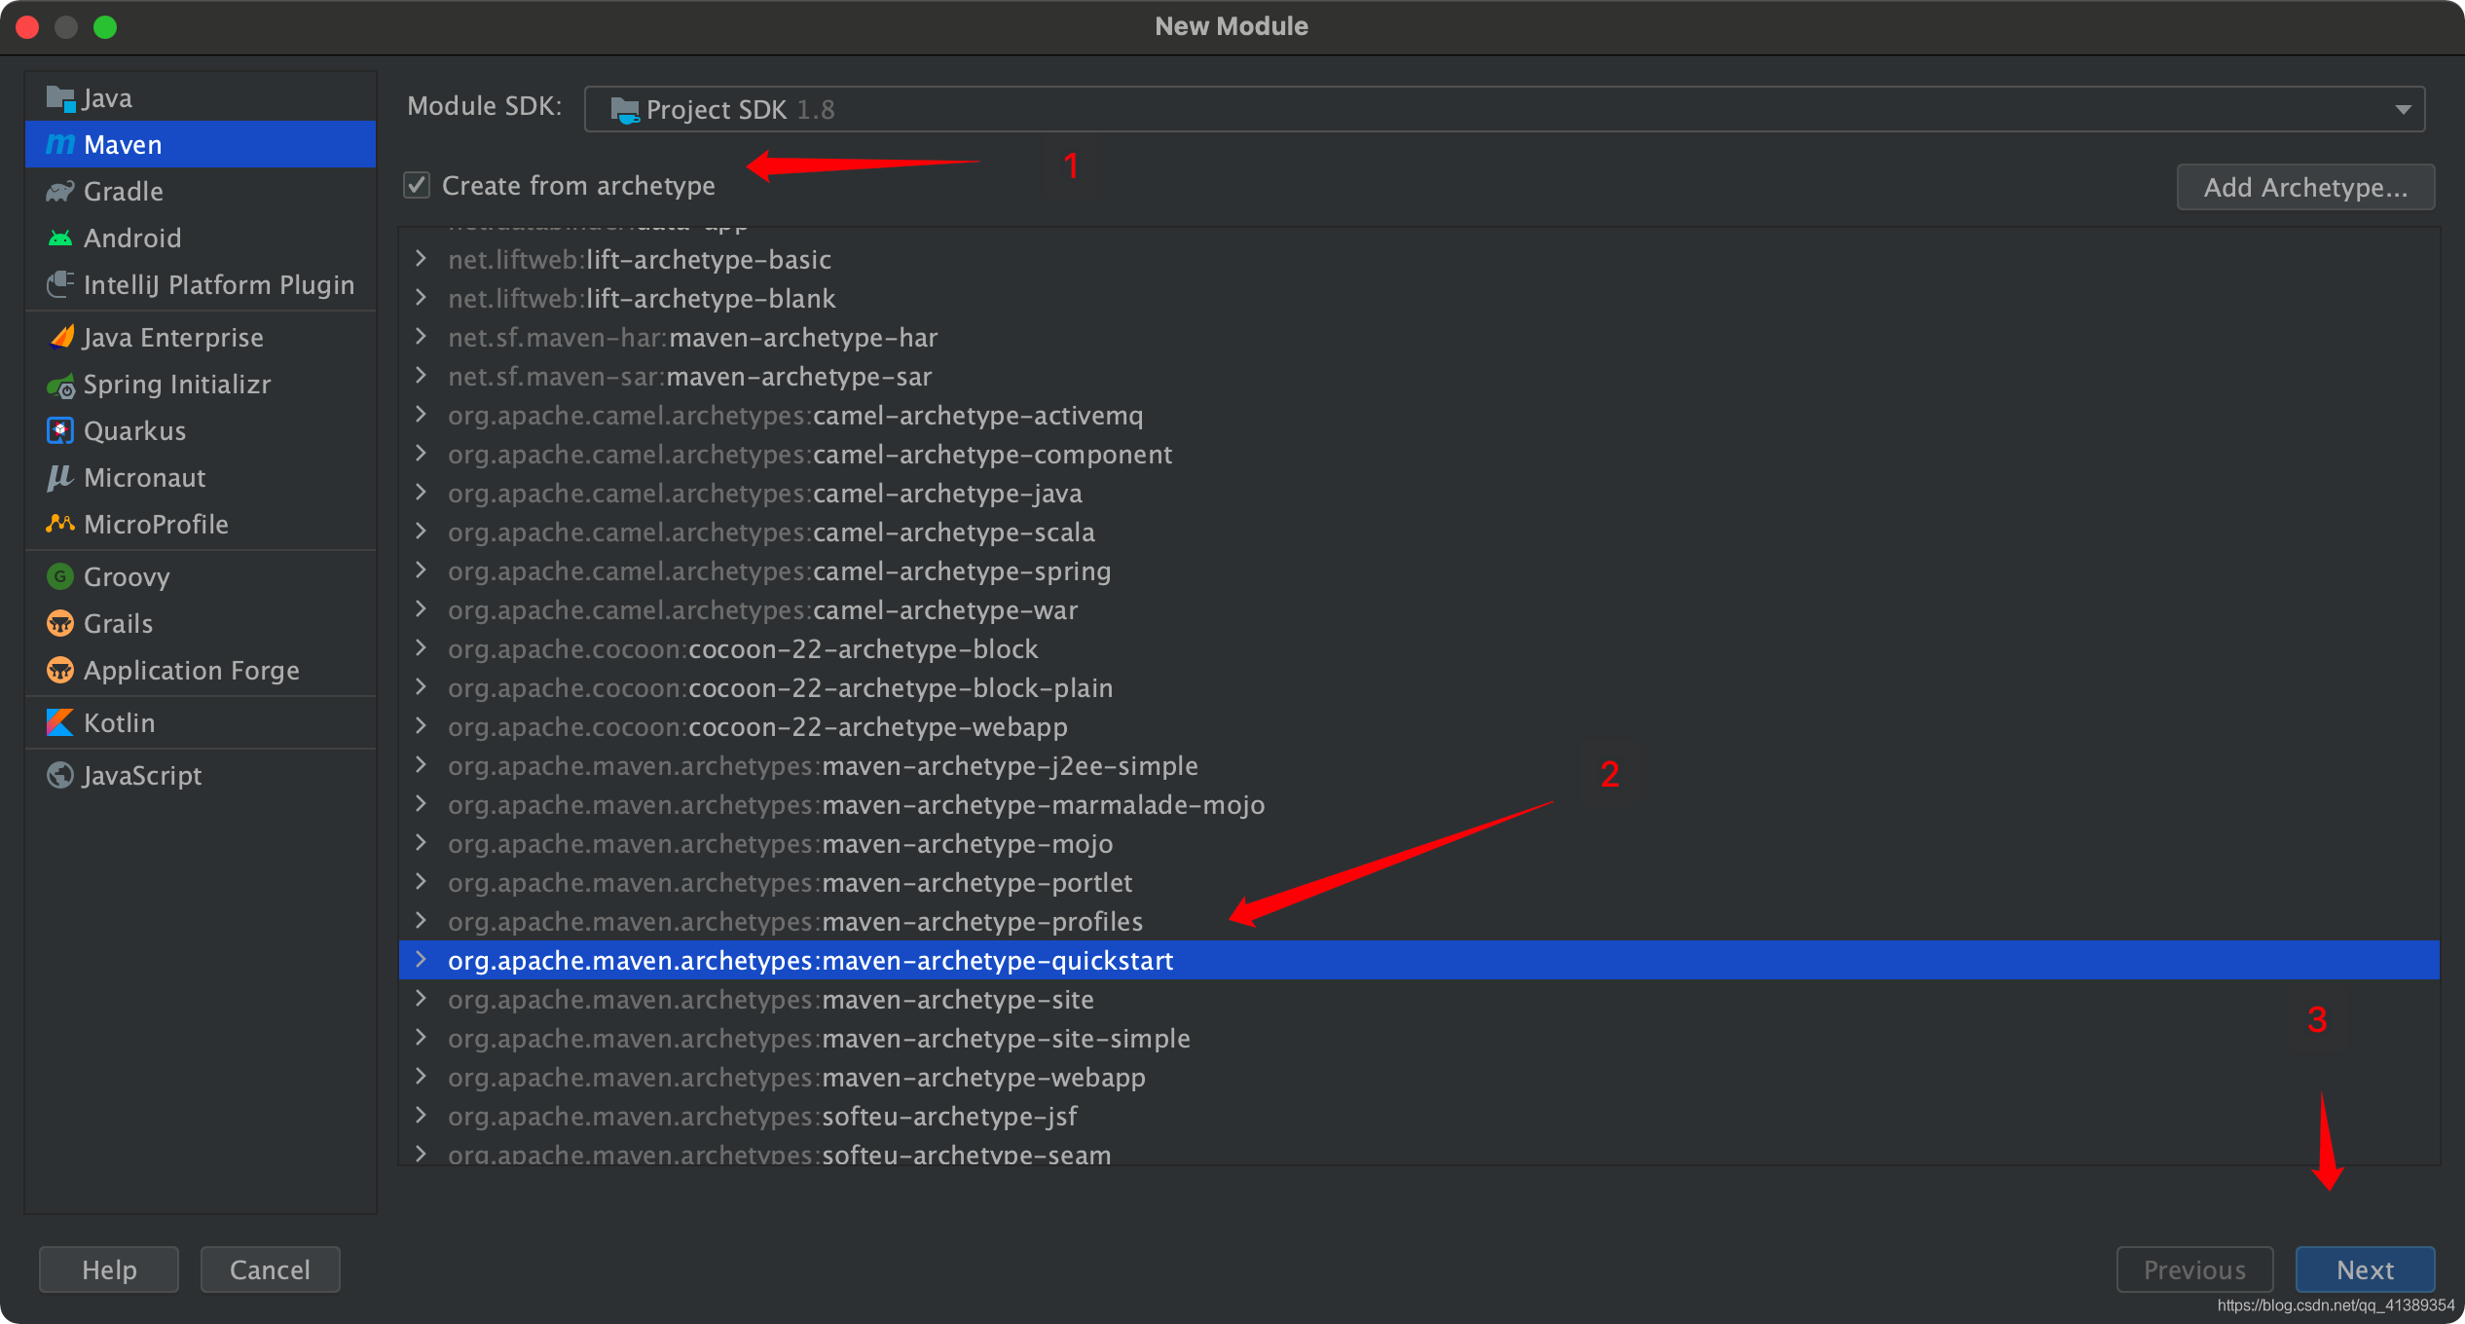Expand softeu-archetype-jsf node
This screenshot has height=1324, width=2465.
click(x=421, y=1116)
